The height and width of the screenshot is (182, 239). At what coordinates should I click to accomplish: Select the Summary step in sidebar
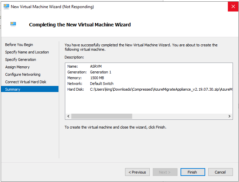(x=30, y=89)
